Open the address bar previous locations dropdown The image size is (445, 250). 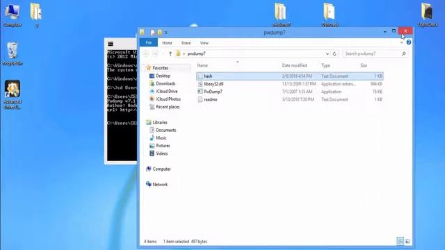pos(327,53)
